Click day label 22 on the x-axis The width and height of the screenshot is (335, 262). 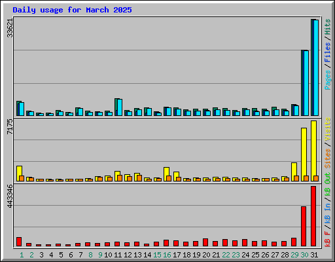(x=226, y=255)
